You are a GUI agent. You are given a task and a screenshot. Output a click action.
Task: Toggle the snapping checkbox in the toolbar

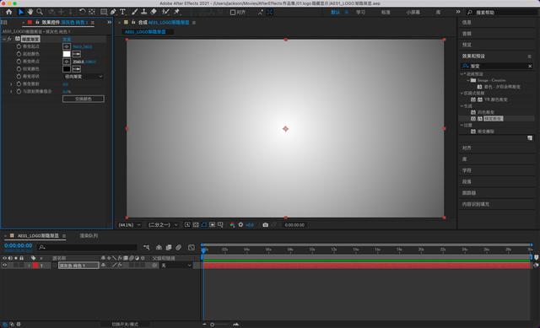tap(233, 13)
